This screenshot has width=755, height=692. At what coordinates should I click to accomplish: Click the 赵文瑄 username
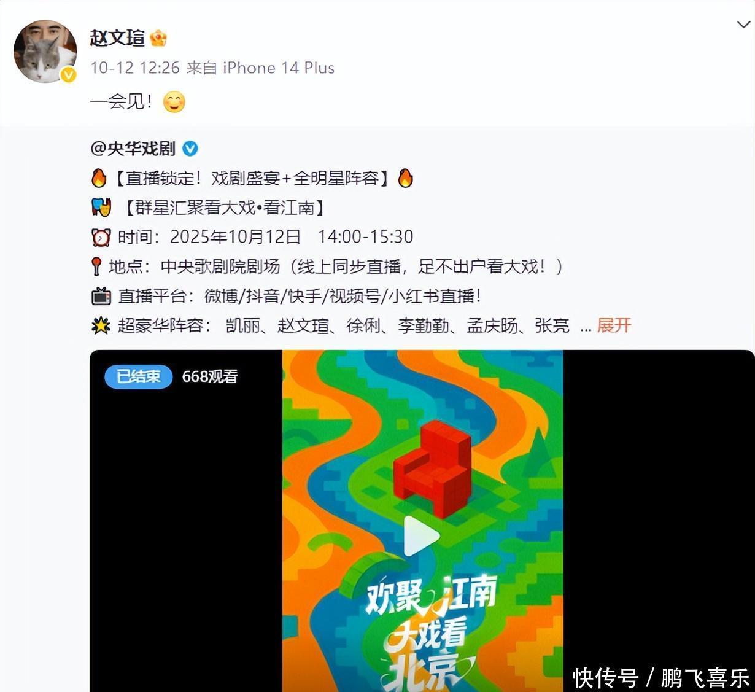tap(117, 37)
